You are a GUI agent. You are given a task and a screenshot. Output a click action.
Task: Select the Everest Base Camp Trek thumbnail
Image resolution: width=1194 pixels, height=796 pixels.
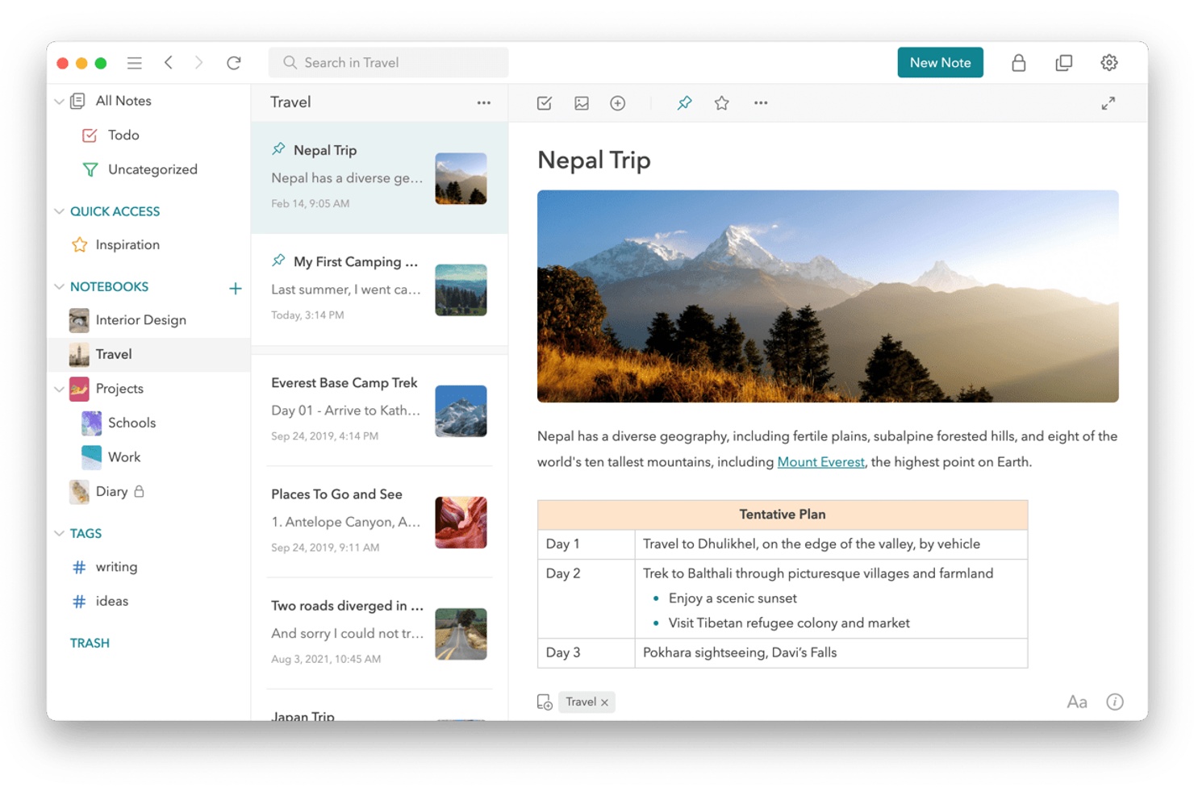(x=461, y=411)
